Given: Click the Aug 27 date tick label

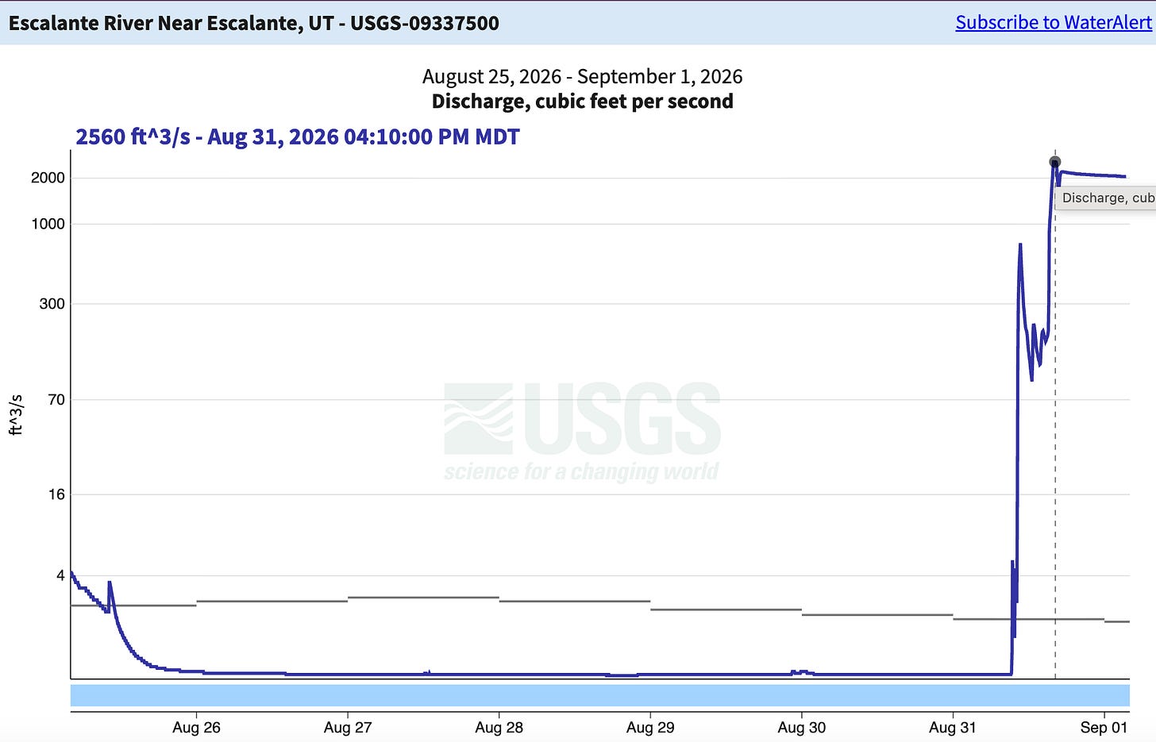Looking at the screenshot, I should pos(348,727).
